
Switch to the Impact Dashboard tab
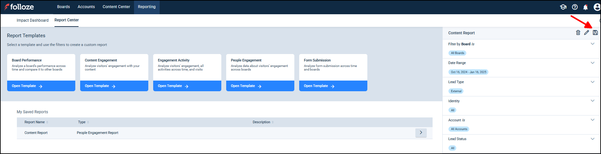coord(32,20)
